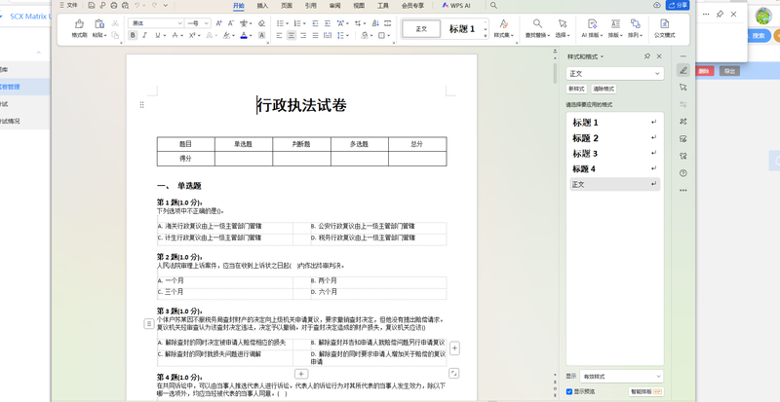Click the Decrease Indent icon

pyautogui.click(x=315, y=23)
